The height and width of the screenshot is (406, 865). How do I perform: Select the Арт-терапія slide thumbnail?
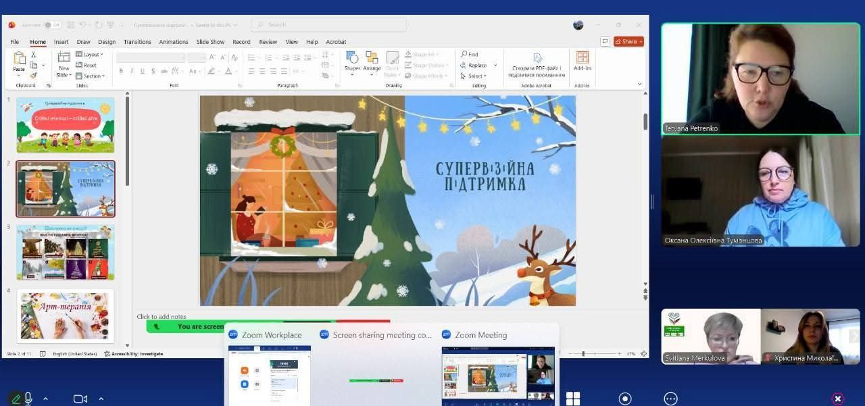point(66,315)
